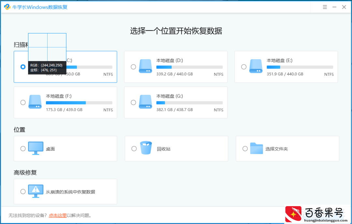Screen dimensions: 352x224
Task: Click the 本地磁盘 (G:) label
Action: point(170,96)
